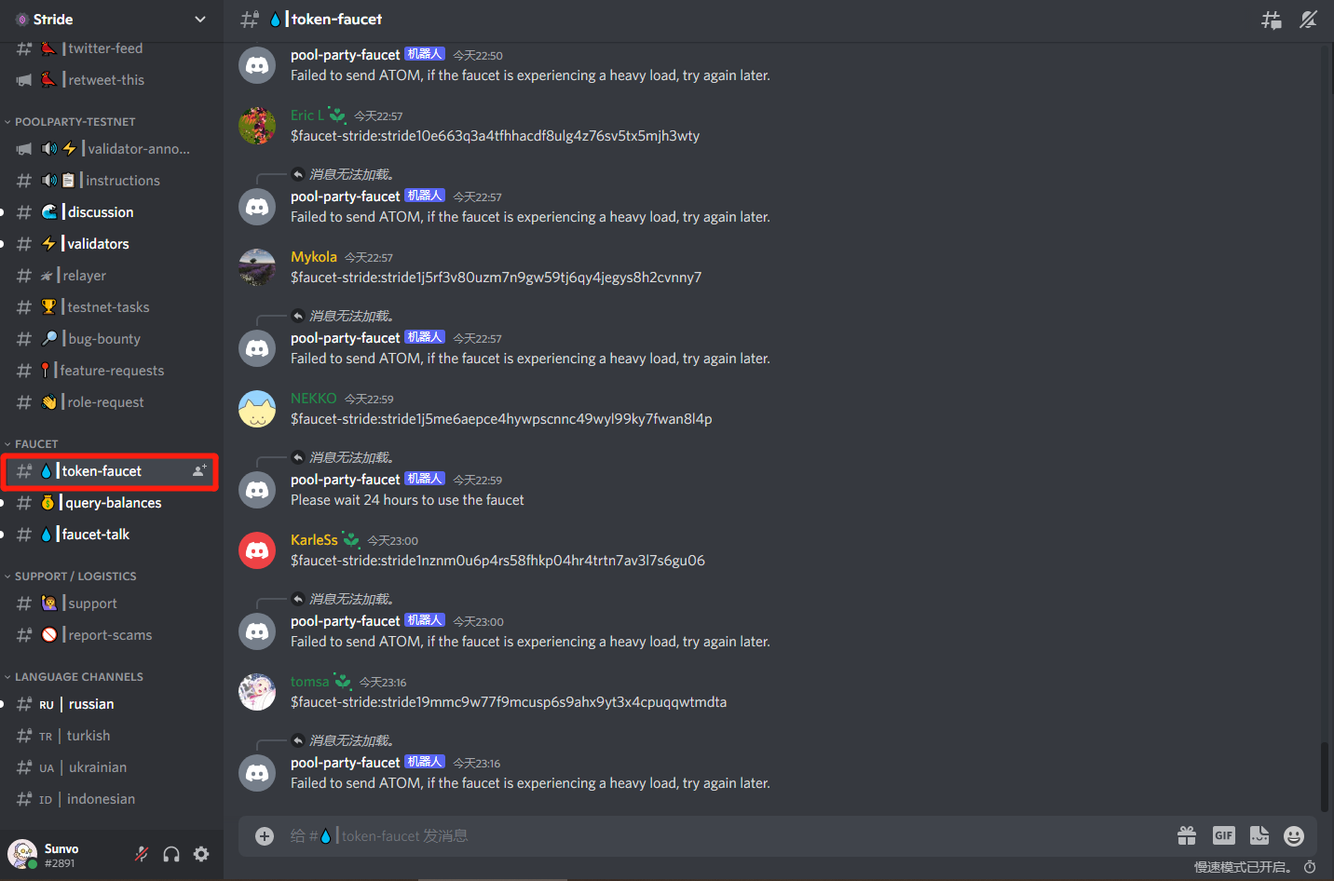Switch to the query-balances channel
This screenshot has height=881, width=1334.
click(112, 503)
